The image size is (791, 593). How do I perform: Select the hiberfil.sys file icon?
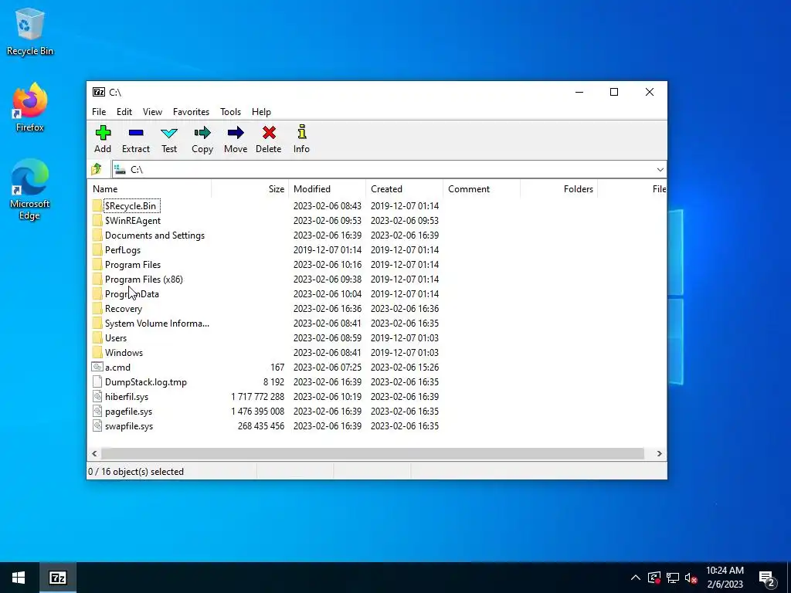click(x=97, y=396)
